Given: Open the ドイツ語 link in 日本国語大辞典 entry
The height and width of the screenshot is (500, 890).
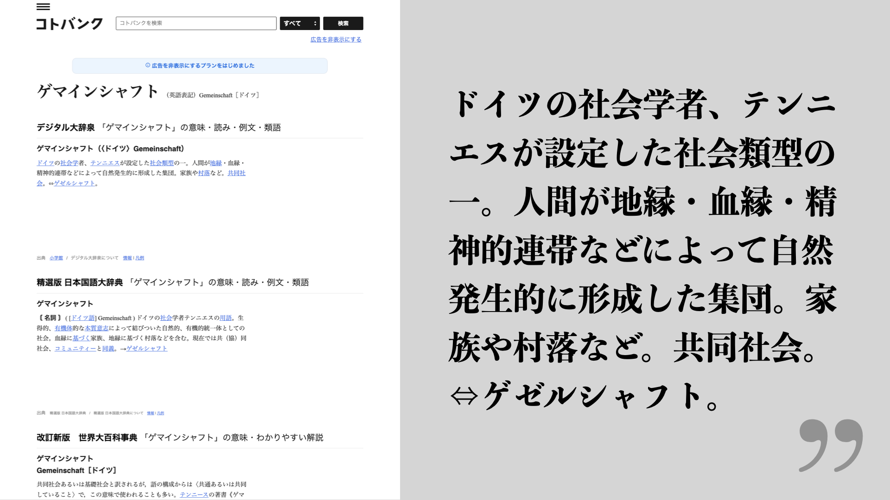Looking at the screenshot, I should [83, 318].
